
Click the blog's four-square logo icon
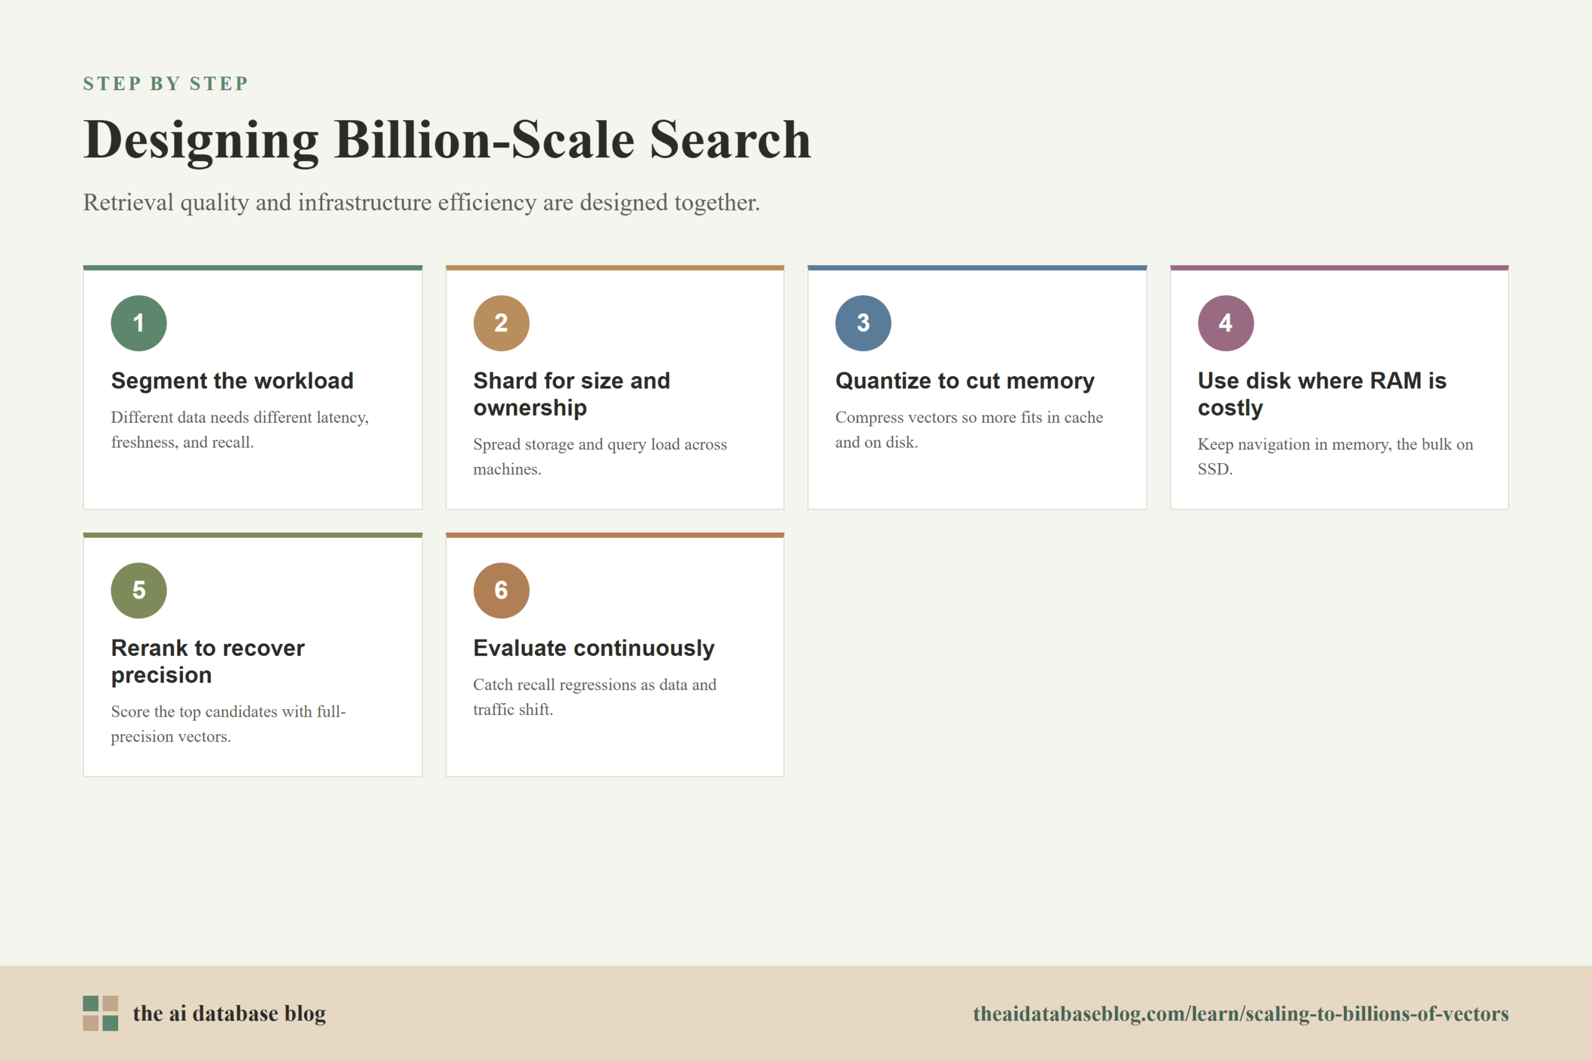[100, 1013]
